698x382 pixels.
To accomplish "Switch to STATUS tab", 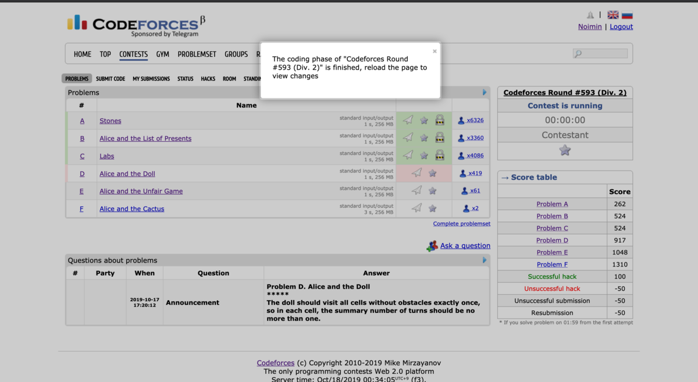I will tap(186, 78).
